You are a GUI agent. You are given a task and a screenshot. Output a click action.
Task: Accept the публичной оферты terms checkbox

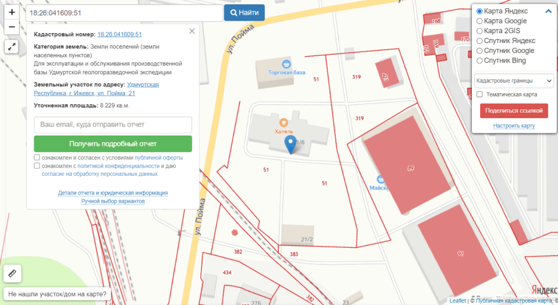click(x=37, y=158)
